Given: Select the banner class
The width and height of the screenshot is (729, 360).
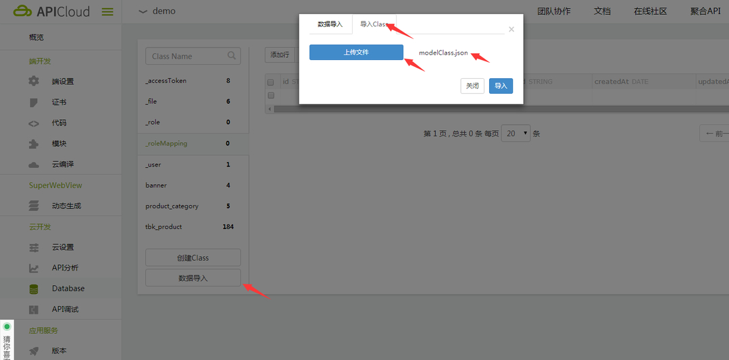Looking at the screenshot, I should point(193,185).
